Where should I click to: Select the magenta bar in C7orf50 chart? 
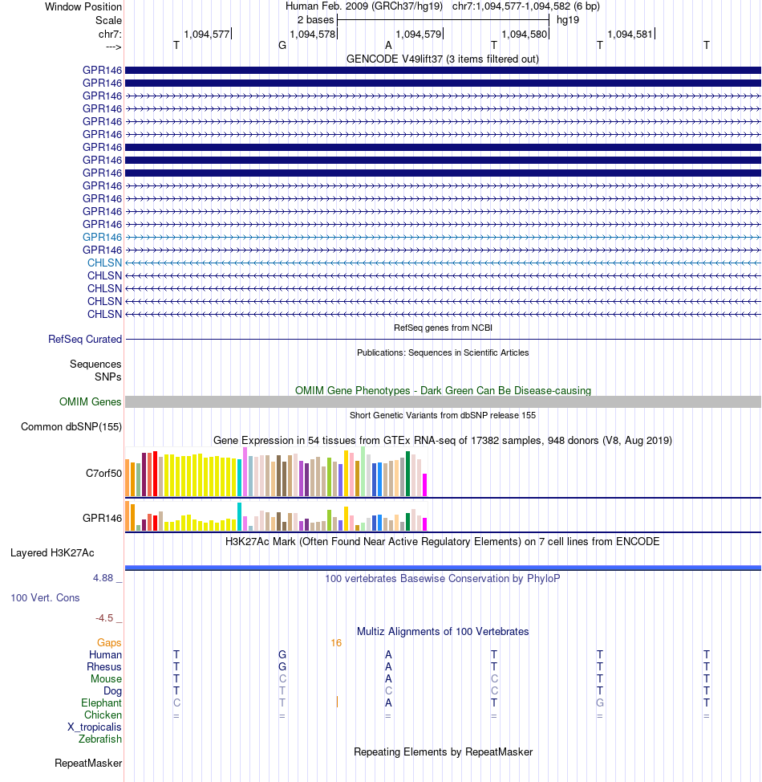click(x=424, y=485)
